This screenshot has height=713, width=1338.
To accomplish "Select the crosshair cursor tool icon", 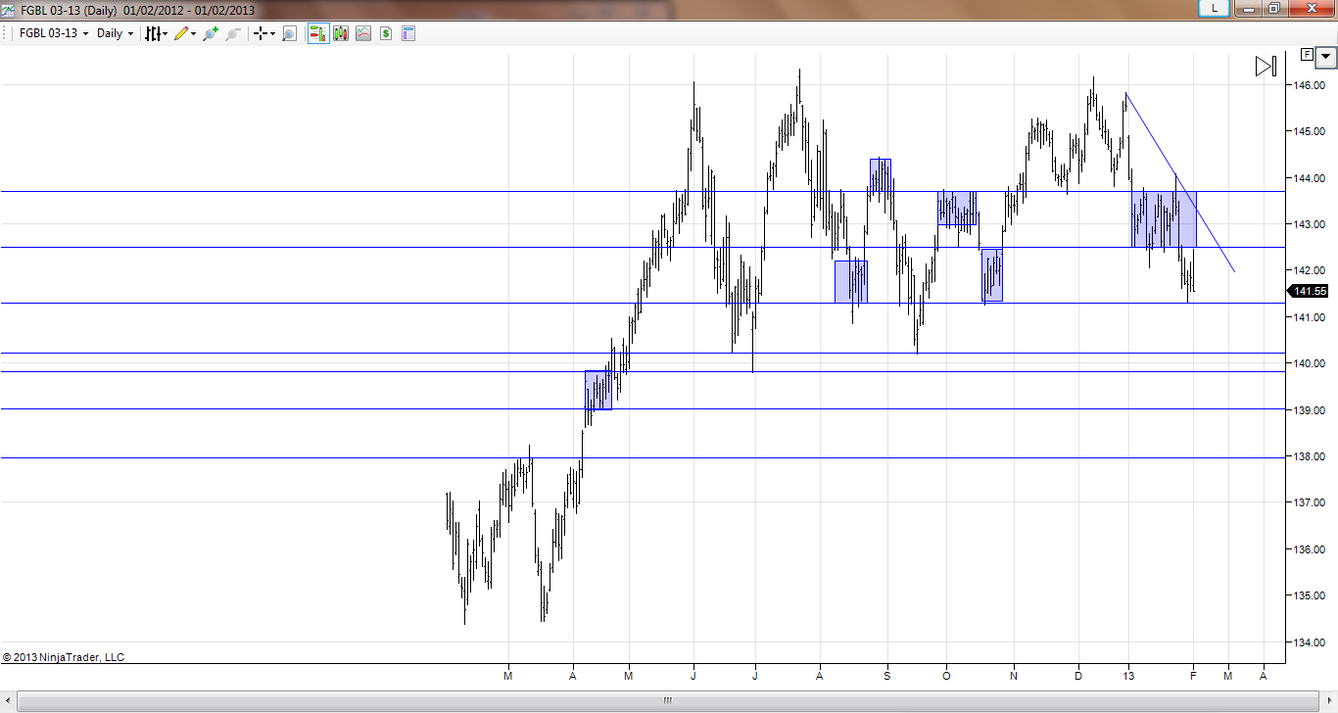I will click(261, 33).
